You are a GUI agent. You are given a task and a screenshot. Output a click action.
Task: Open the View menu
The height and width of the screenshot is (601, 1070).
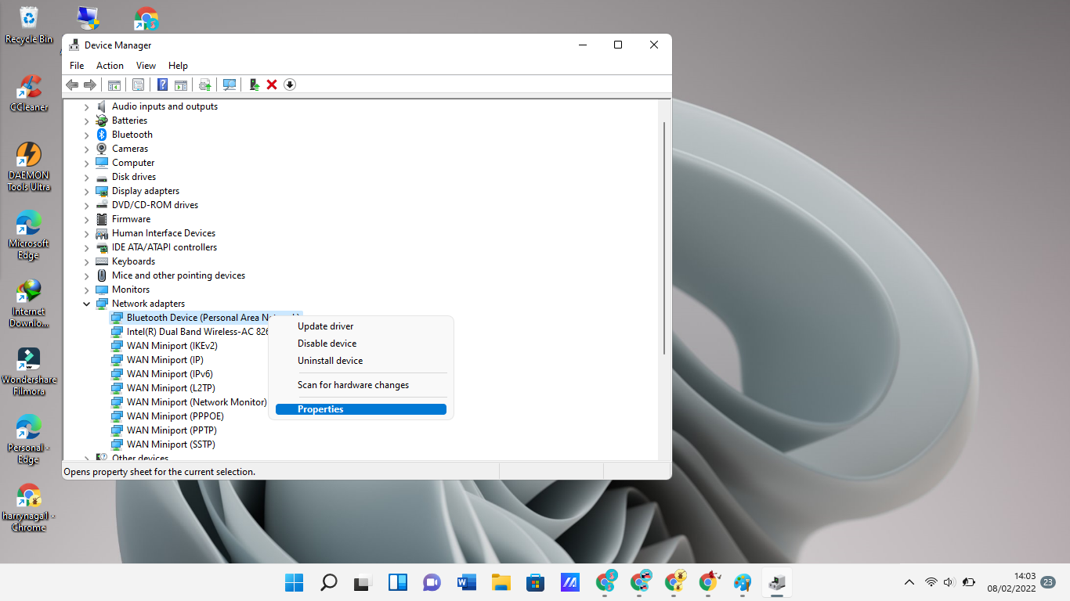146,66
